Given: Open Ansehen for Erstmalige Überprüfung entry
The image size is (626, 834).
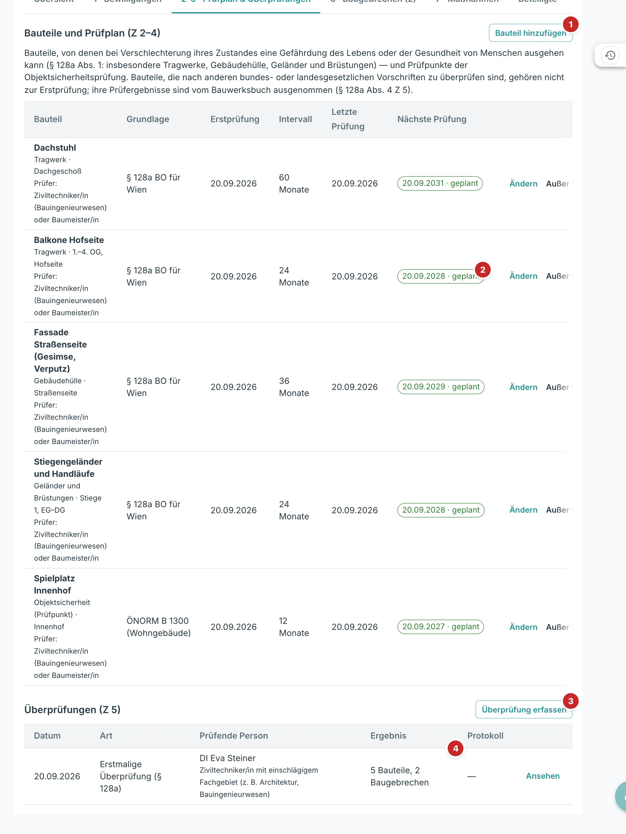Looking at the screenshot, I should tap(542, 776).
